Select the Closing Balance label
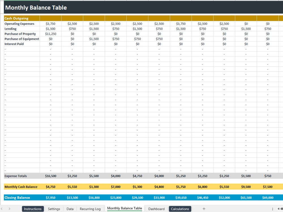 click(22, 198)
